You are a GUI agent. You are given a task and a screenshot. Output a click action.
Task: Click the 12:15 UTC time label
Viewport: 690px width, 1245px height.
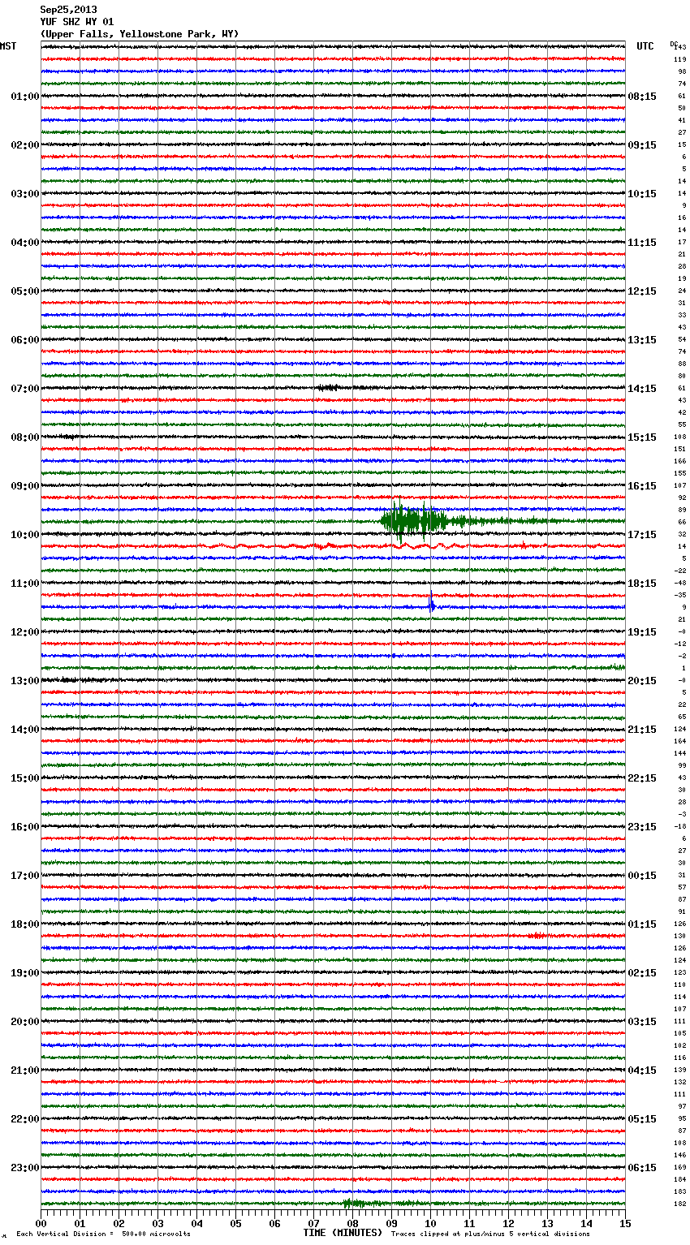point(642,291)
